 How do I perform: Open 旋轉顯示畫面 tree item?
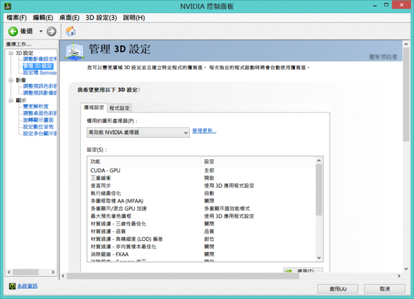pyautogui.click(x=39, y=120)
